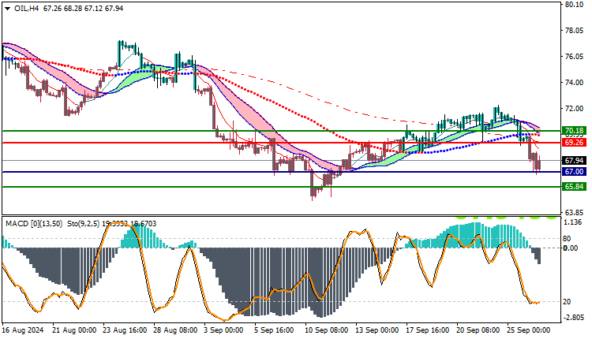
Task: Click the 72.00 price axis value
Action: (575, 108)
